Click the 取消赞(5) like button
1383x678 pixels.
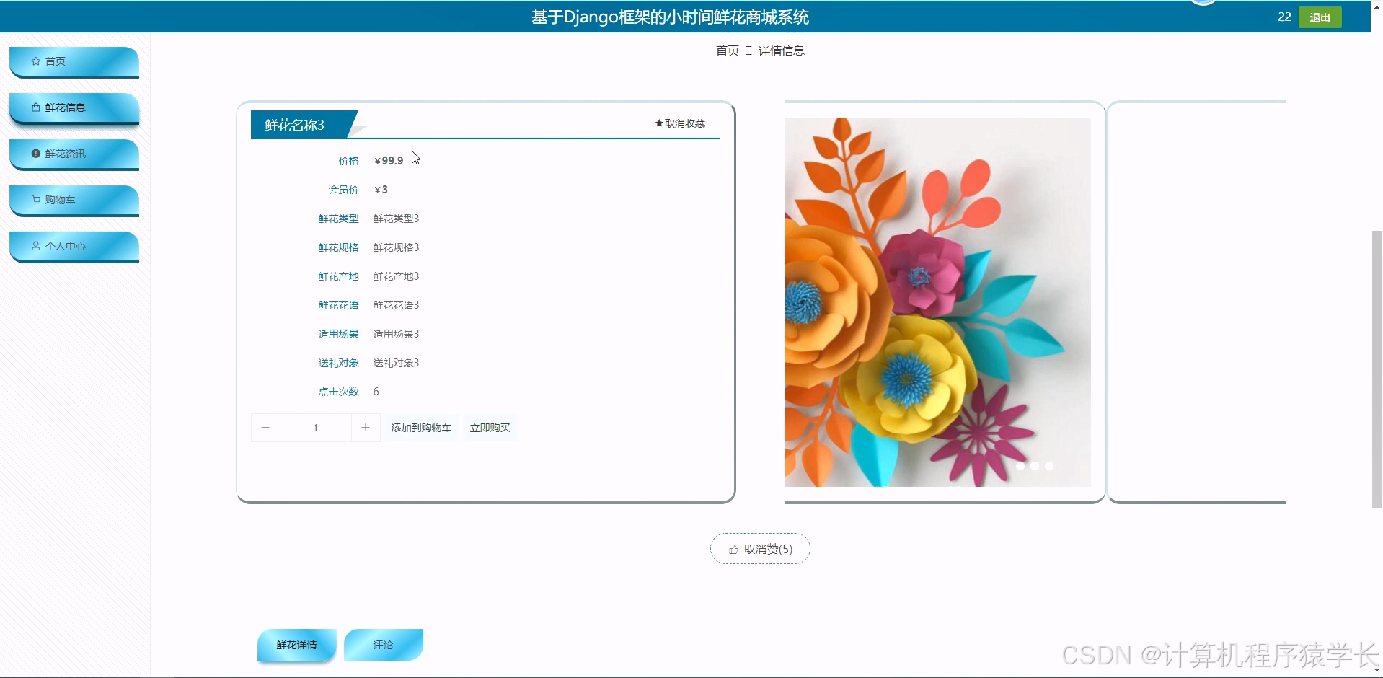coord(760,549)
